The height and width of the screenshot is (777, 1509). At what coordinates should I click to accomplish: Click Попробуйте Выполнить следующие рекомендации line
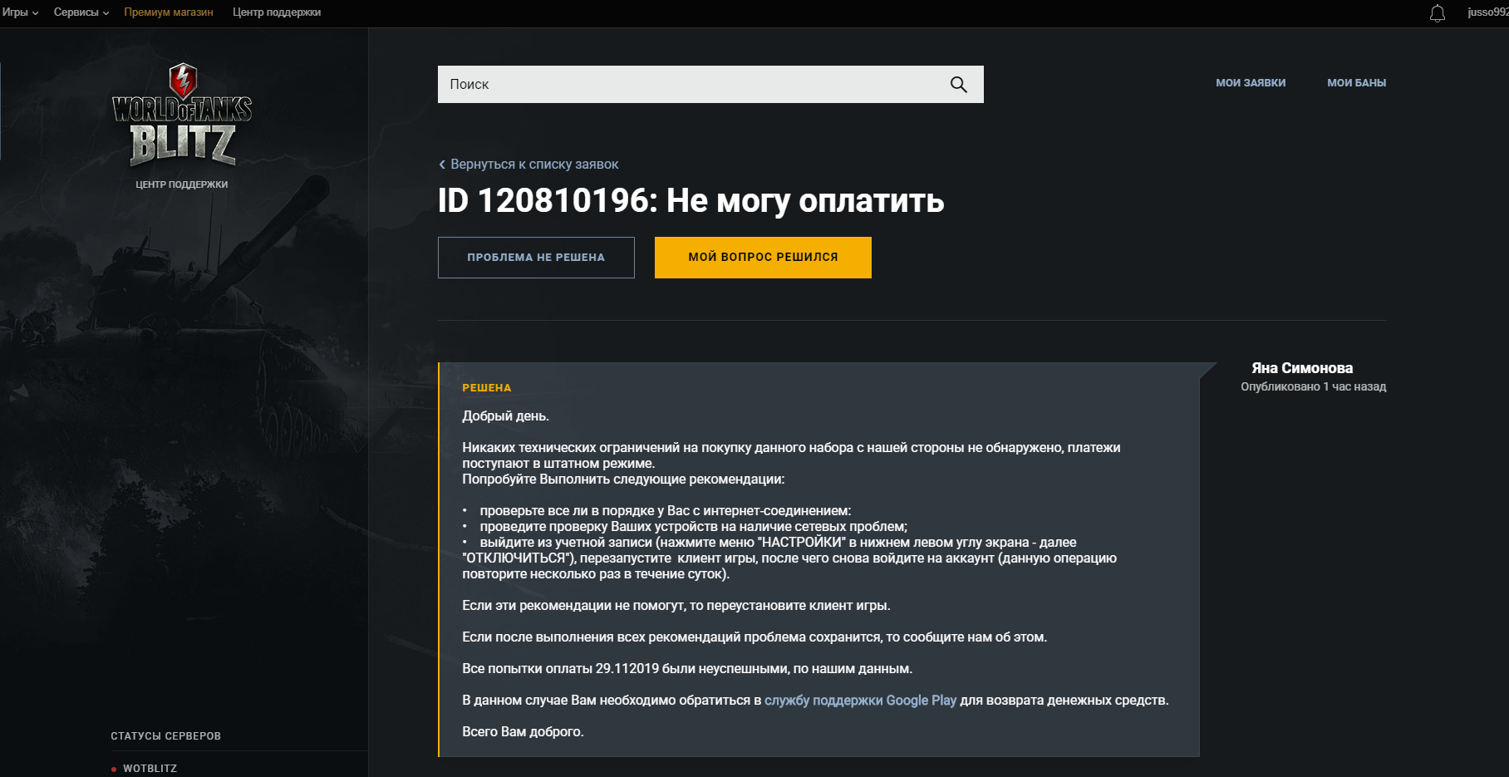tap(623, 479)
